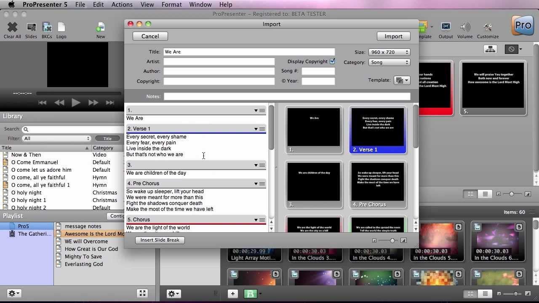Sort library by Title column header
The width and height of the screenshot is (539, 303).
tap(45, 148)
